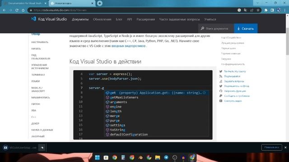This screenshot has height=162, width=289.
Task: Select defaultConfiguration in the code suggestion list
Action: pos(129,135)
